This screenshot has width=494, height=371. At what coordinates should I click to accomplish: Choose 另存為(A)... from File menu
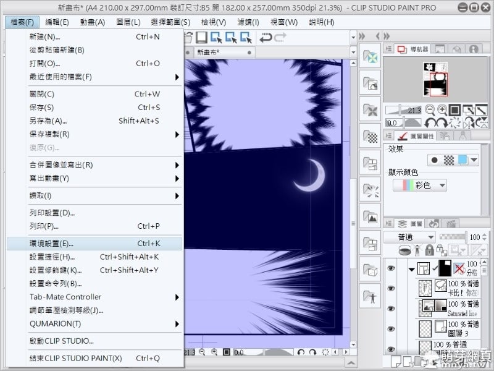[x=94, y=121]
